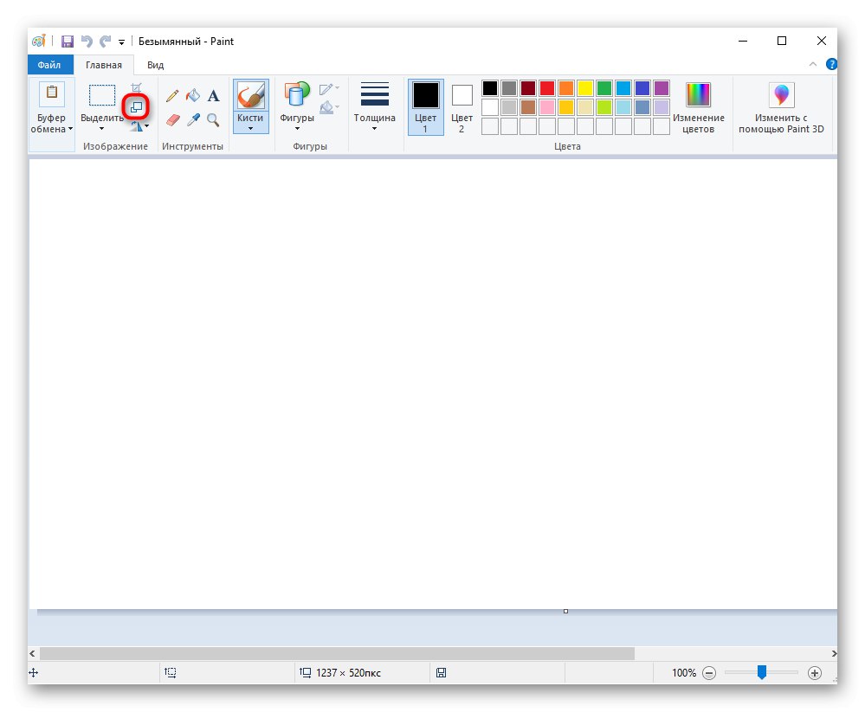The height and width of the screenshot is (712, 865).
Task: Open the Paint help icon
Action: (831, 65)
